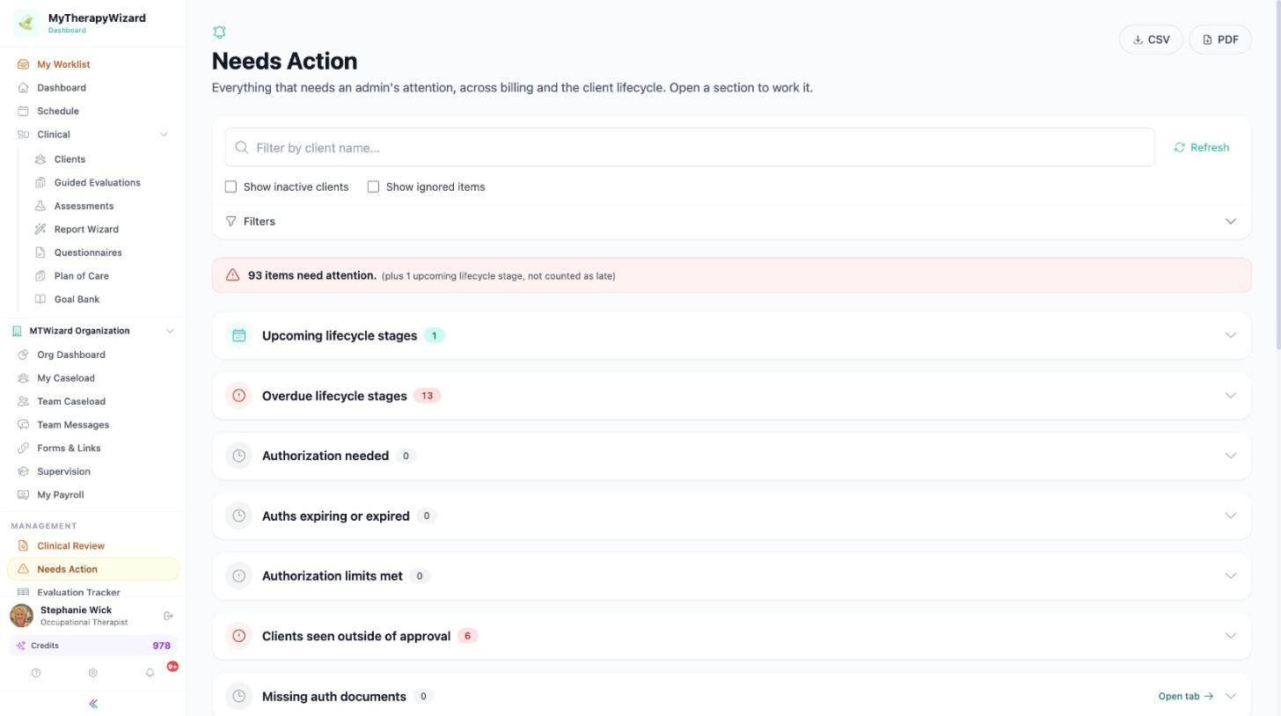Viewport: 1281px width, 716px height.
Task: Click the logout icon beside Stephanie Wick
Action: (x=168, y=616)
